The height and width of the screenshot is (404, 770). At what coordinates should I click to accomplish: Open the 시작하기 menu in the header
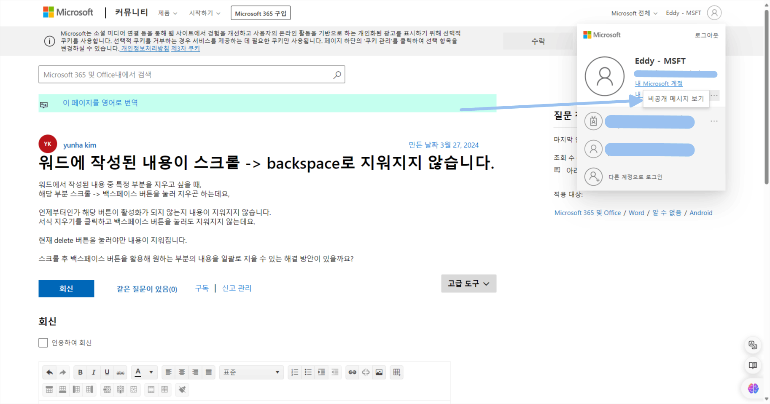click(205, 13)
